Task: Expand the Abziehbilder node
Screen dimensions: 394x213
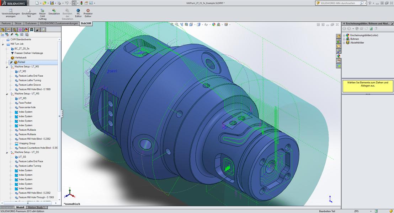Action: click(x=344, y=43)
